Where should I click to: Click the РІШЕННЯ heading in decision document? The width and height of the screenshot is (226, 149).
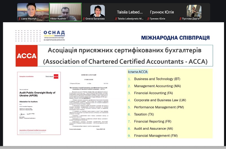tap(89, 80)
